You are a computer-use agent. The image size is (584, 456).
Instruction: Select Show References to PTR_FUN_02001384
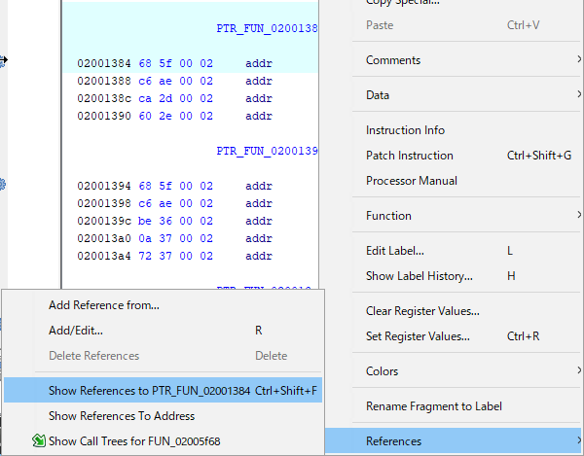coord(163,390)
